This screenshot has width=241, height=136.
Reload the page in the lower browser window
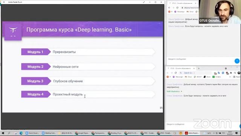pyautogui.click(x=176, y=73)
